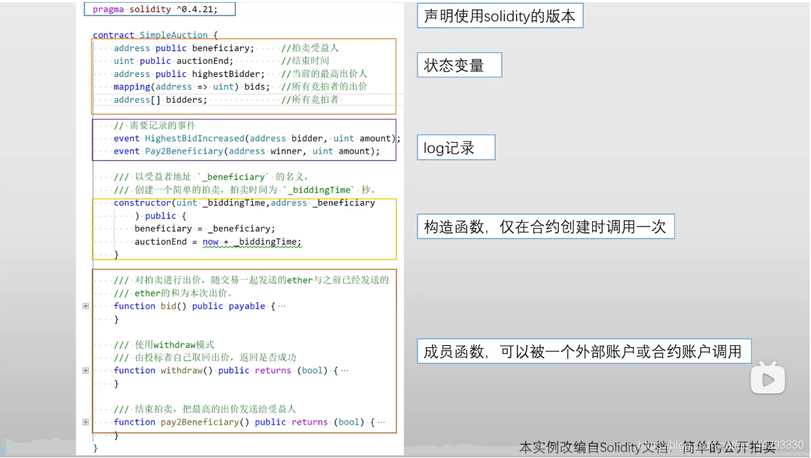Expand the collapsed withdraw() function fold icon

(86, 370)
